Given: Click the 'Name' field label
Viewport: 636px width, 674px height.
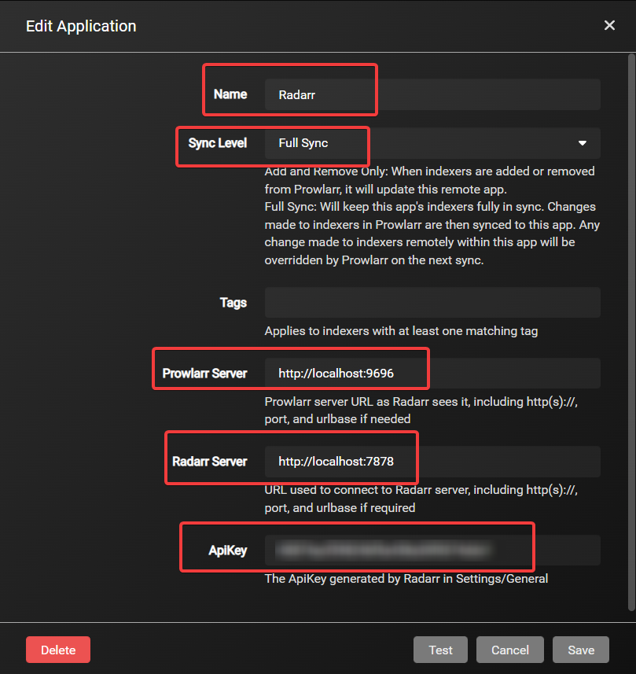Looking at the screenshot, I should 230,94.
